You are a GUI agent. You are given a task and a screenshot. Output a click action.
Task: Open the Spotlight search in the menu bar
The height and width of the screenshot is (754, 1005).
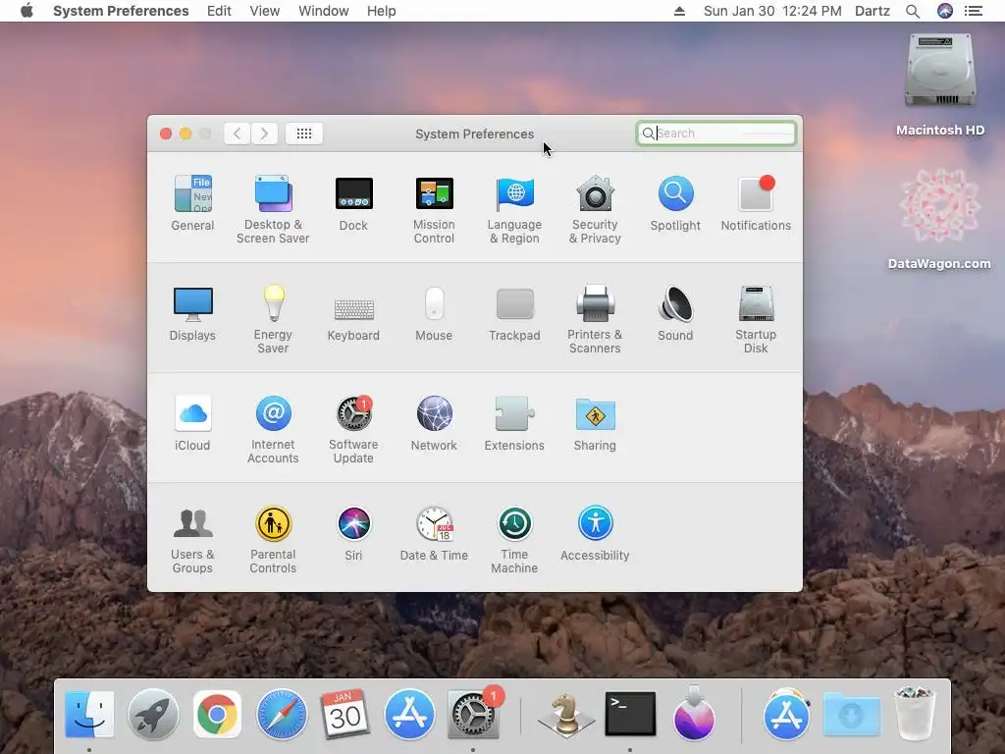click(913, 11)
